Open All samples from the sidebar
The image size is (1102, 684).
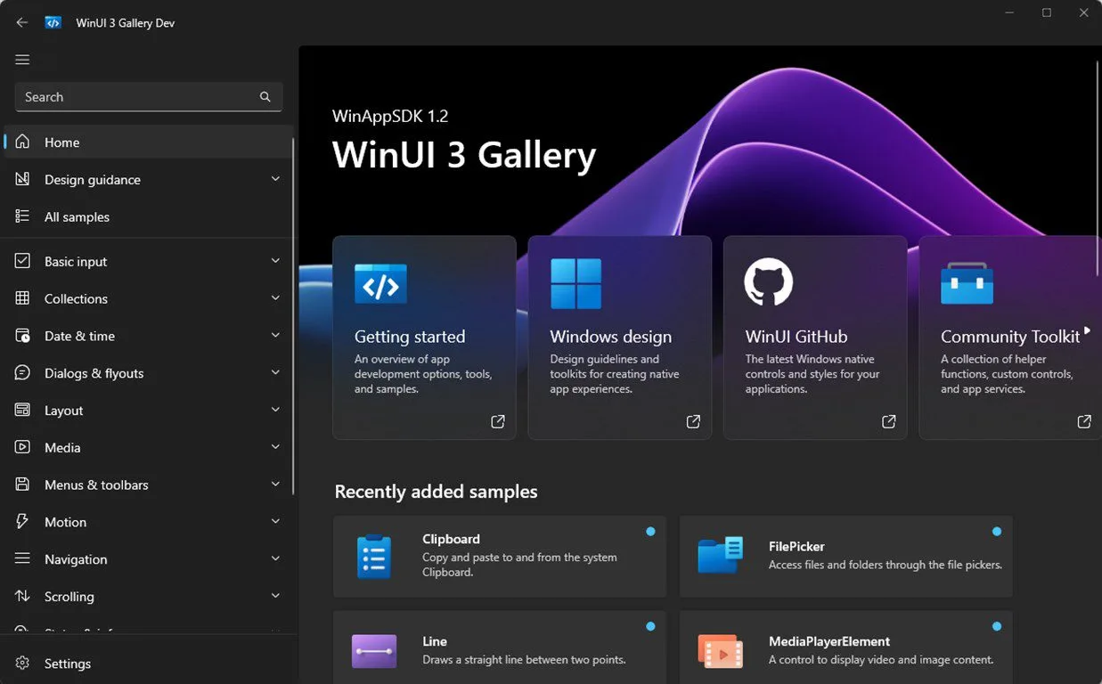point(77,217)
